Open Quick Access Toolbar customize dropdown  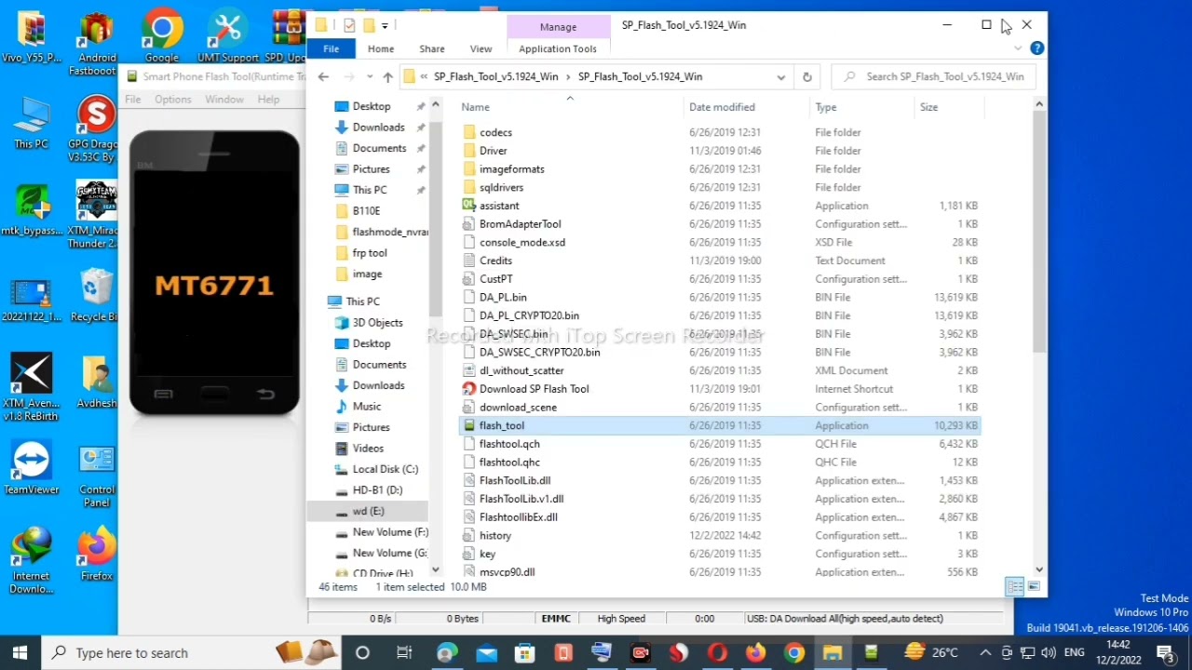coord(385,26)
